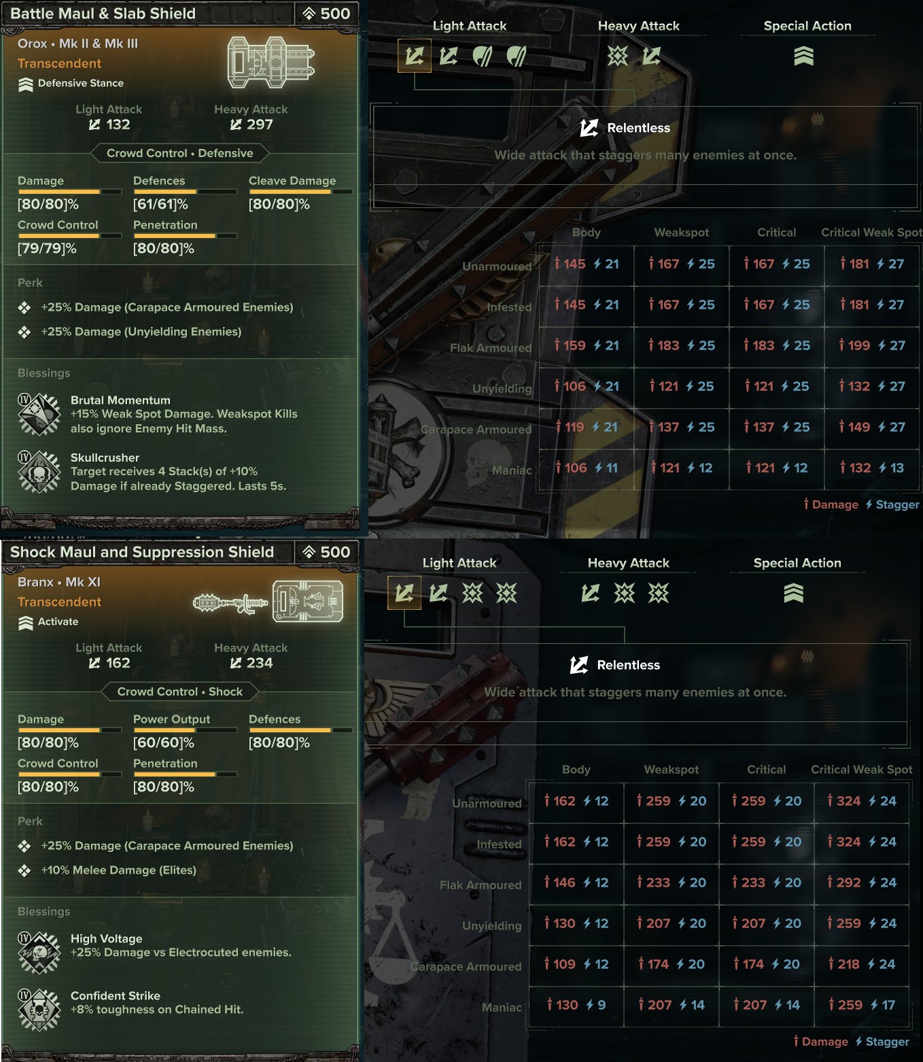Select Shock Maul special action chevron icon

(793, 593)
